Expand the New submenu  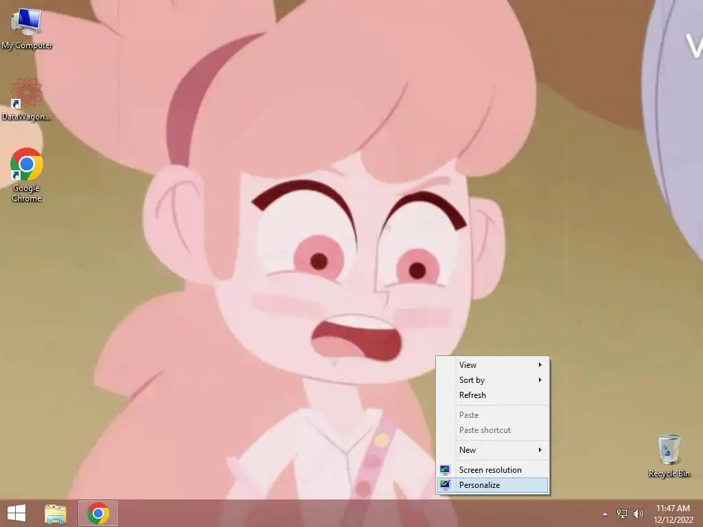point(492,450)
